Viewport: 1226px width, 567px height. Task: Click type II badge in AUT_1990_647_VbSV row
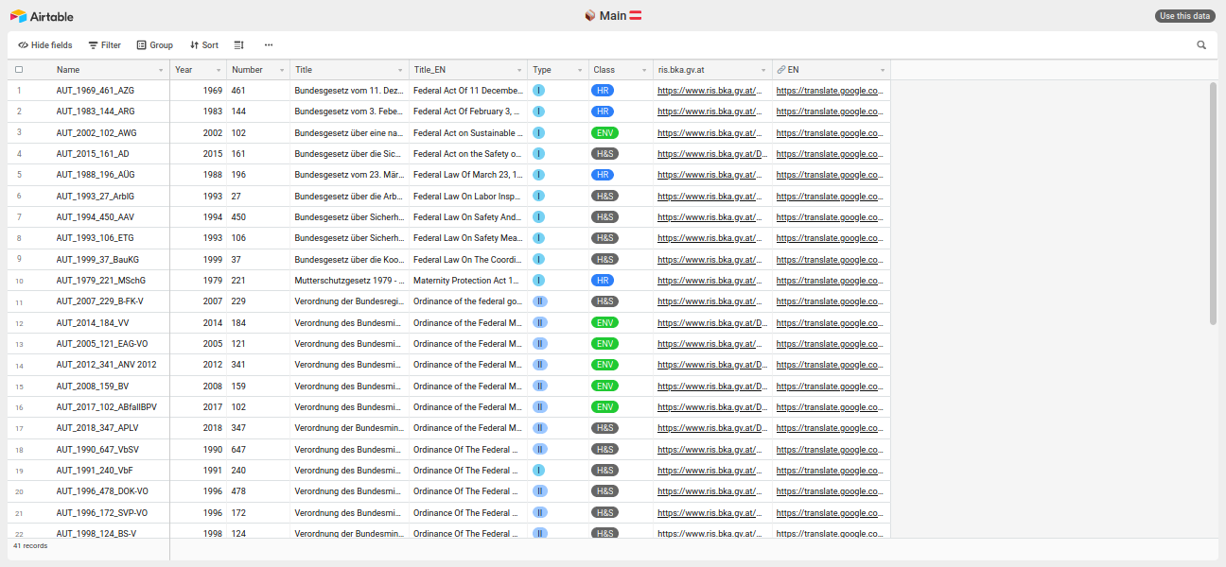pos(540,449)
